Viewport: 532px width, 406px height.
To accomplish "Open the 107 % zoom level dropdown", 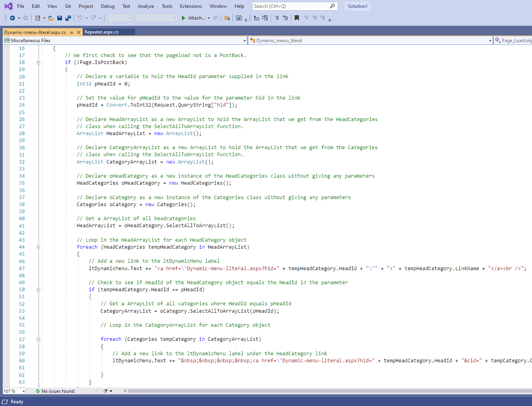I will [24, 391].
